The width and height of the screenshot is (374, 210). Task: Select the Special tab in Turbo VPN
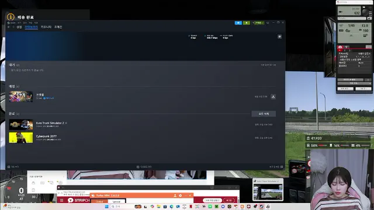(116, 201)
